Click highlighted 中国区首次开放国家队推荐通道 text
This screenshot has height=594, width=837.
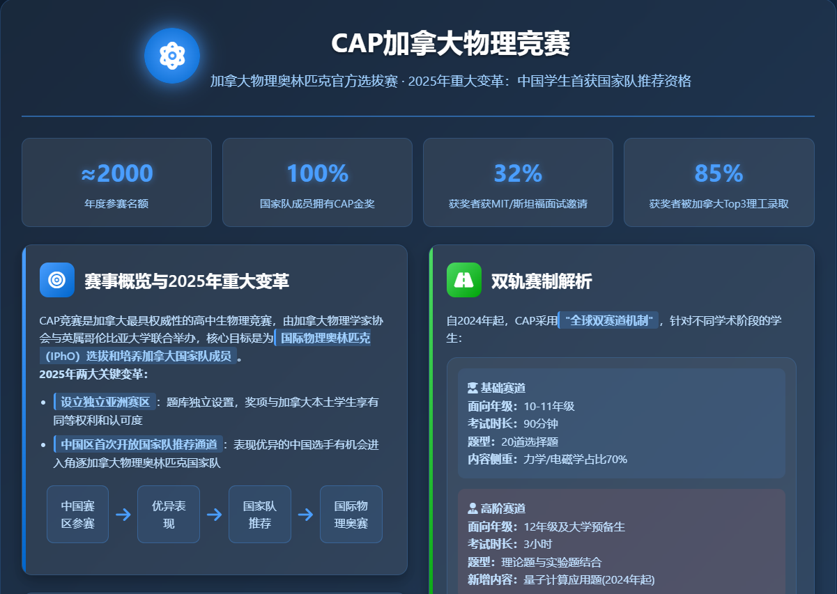(139, 444)
